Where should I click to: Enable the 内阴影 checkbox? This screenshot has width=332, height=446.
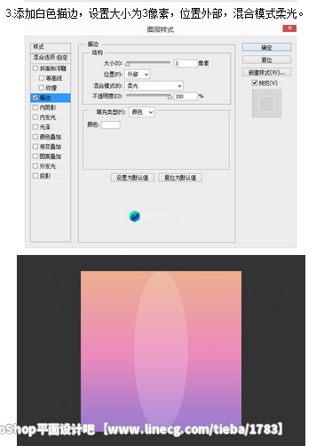(x=36, y=108)
